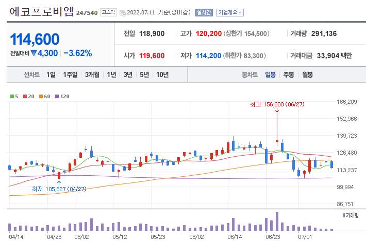Viewport: 366px width, 241px height.
Task: Select the 3개월 line chart tab
Action: coord(92,75)
